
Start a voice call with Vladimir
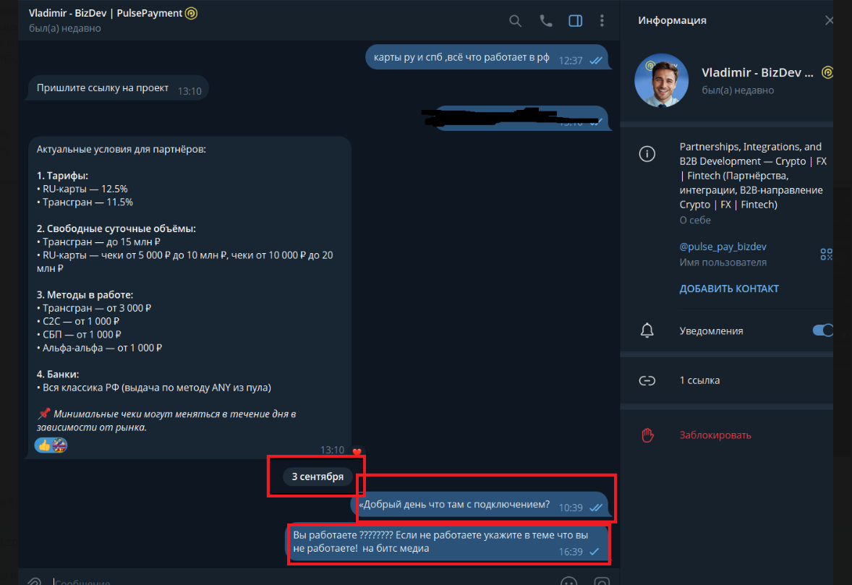545,21
